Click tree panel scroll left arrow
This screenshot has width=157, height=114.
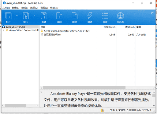pyautogui.click(x=3, y=105)
